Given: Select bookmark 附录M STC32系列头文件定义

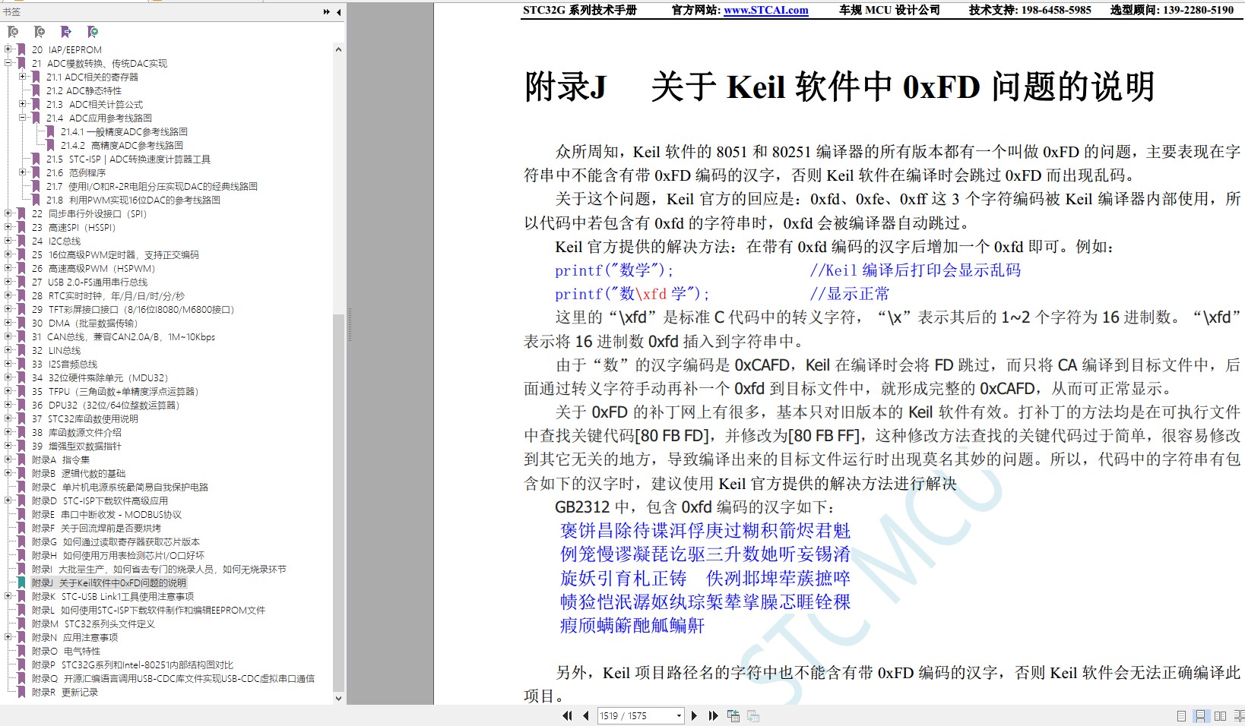Looking at the screenshot, I should (x=93, y=623).
